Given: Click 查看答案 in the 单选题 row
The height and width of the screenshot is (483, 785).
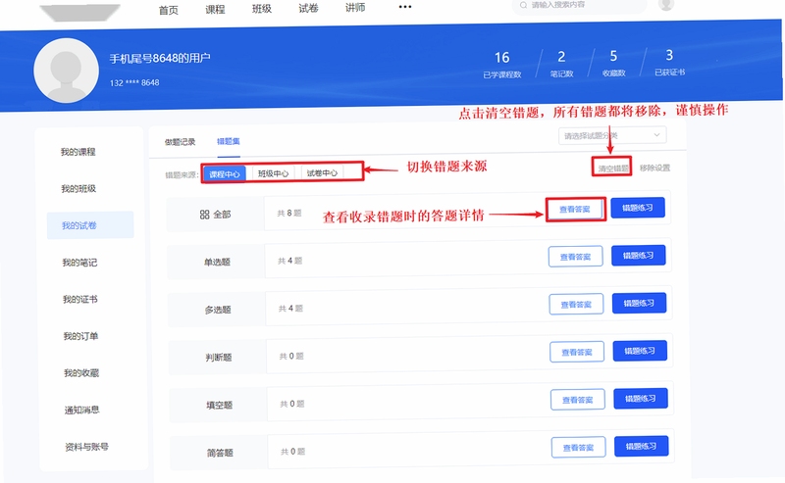Looking at the screenshot, I should click(x=576, y=257).
